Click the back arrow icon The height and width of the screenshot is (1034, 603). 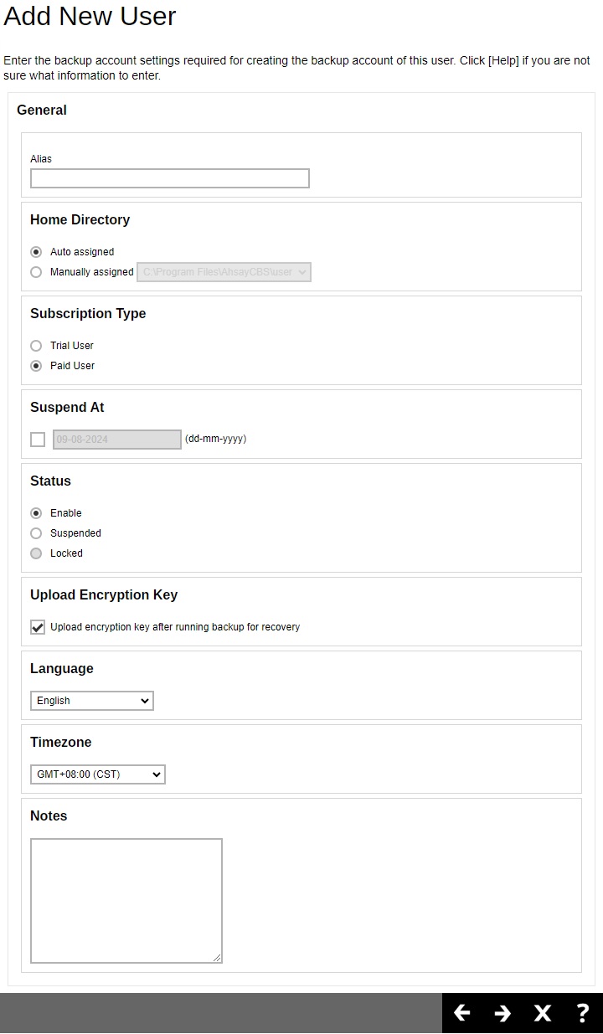click(x=461, y=1013)
